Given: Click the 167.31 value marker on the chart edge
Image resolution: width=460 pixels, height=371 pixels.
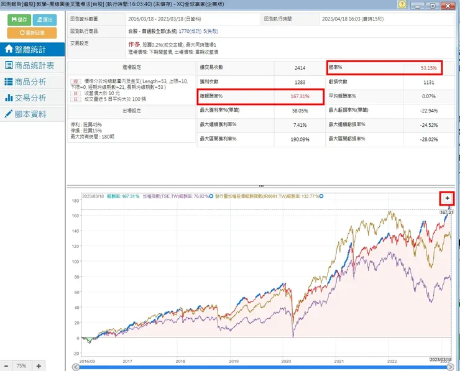Looking at the screenshot, I should coord(446,212).
